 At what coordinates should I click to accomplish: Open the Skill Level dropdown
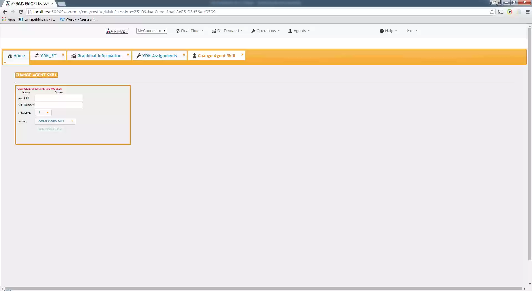pyautogui.click(x=43, y=113)
